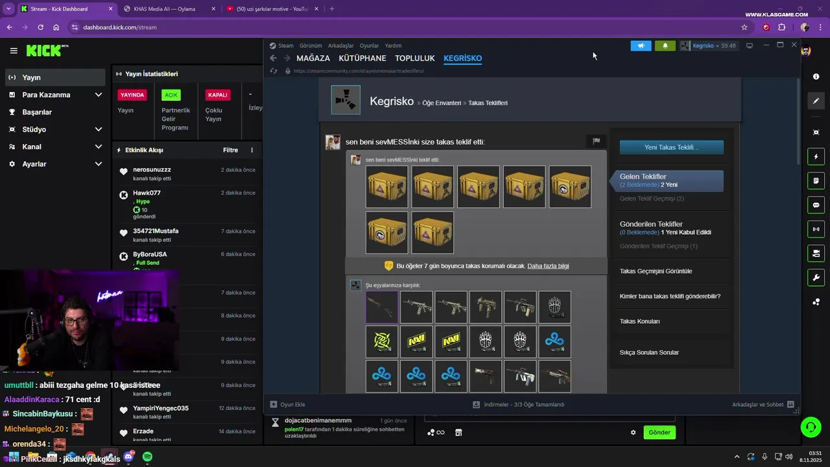The height and width of the screenshot is (467, 830).
Task: Open the İndirmeler downloads status in Steam
Action: (519, 405)
